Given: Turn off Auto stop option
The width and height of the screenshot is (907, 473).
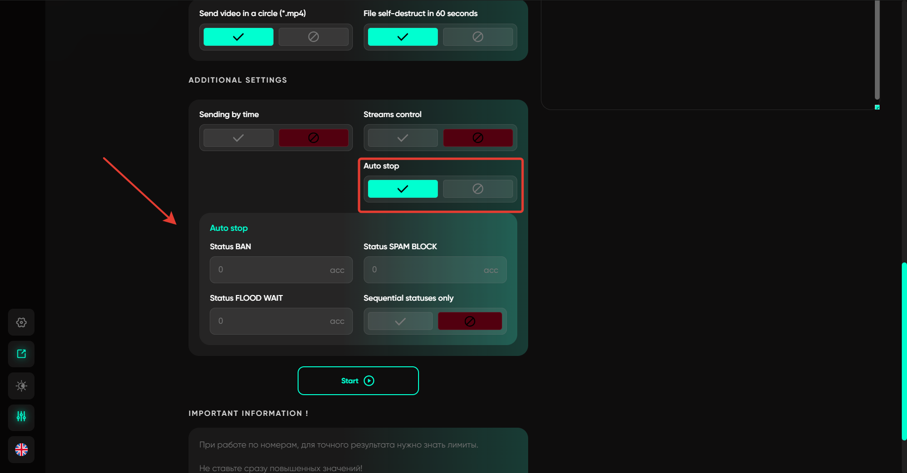Looking at the screenshot, I should click(x=478, y=189).
